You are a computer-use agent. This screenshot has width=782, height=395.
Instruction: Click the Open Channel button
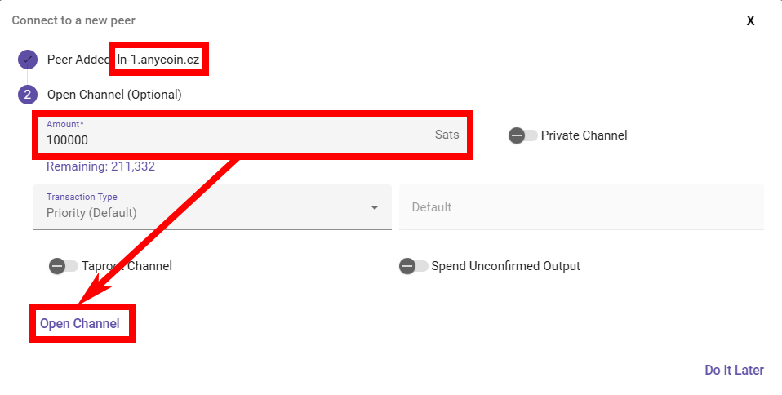point(80,324)
